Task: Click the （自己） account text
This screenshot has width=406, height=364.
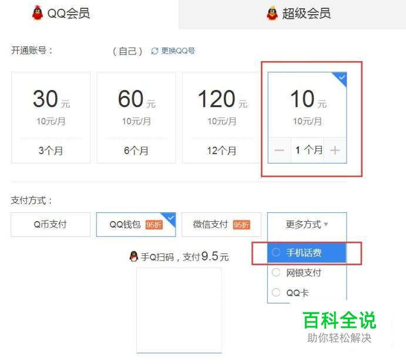Action: point(127,51)
